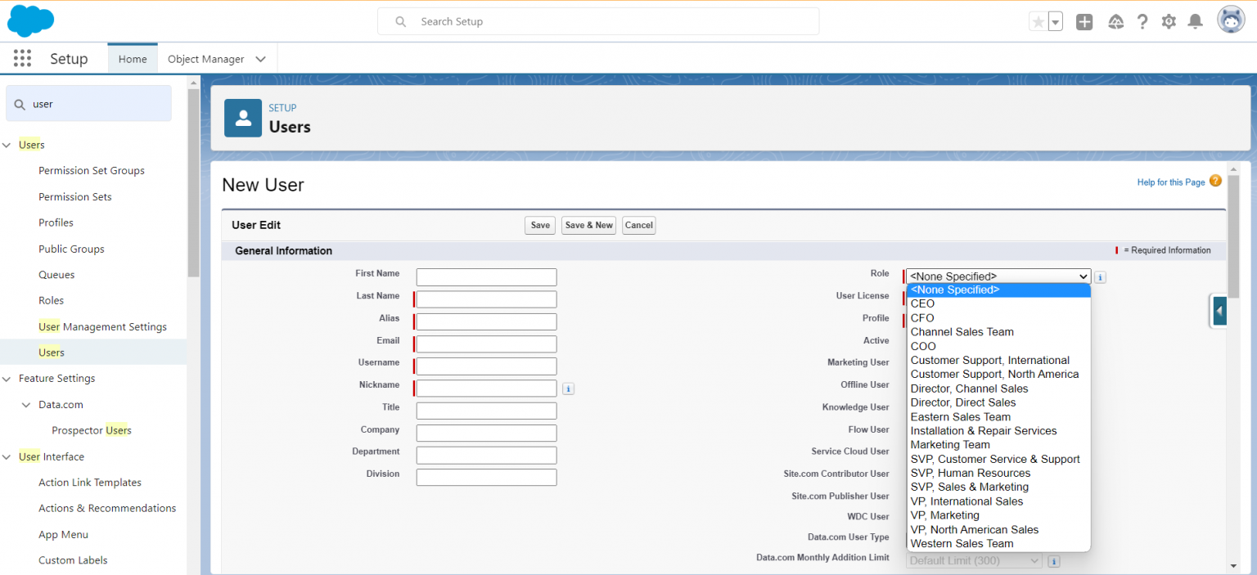The image size is (1257, 575).
Task: Click the Salesforce cloud logo
Action: tap(31, 20)
